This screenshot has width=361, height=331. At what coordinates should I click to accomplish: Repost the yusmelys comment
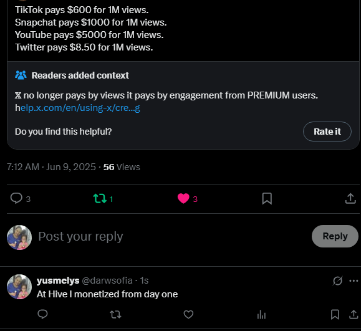click(115, 314)
